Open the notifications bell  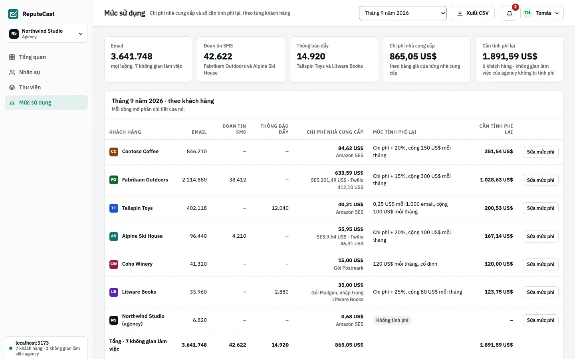(510, 13)
